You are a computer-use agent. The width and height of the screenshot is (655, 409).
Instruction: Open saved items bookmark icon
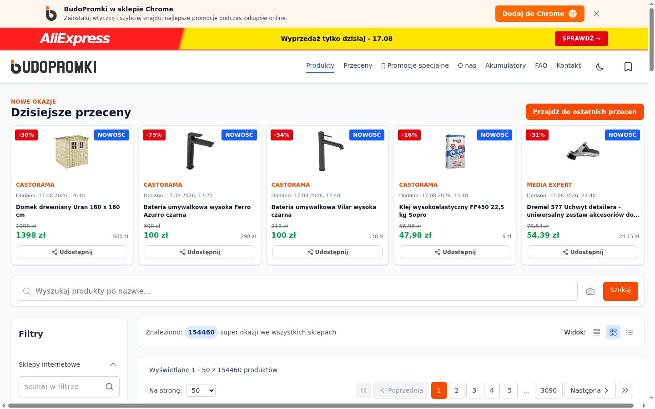point(628,67)
